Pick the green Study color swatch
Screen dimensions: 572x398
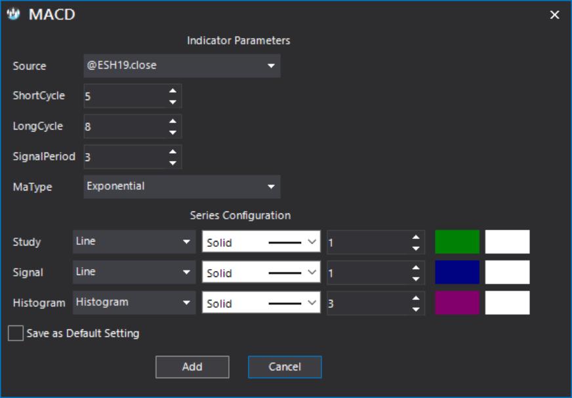click(457, 242)
